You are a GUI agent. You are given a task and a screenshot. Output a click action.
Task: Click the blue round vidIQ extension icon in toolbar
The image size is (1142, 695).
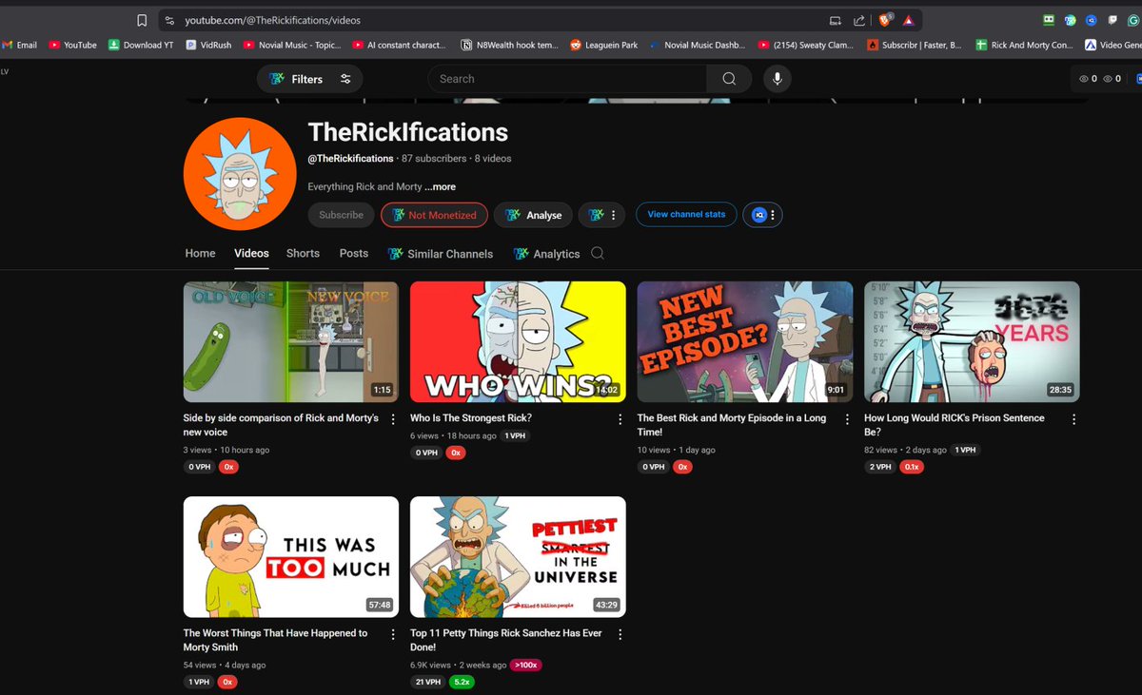click(1092, 20)
